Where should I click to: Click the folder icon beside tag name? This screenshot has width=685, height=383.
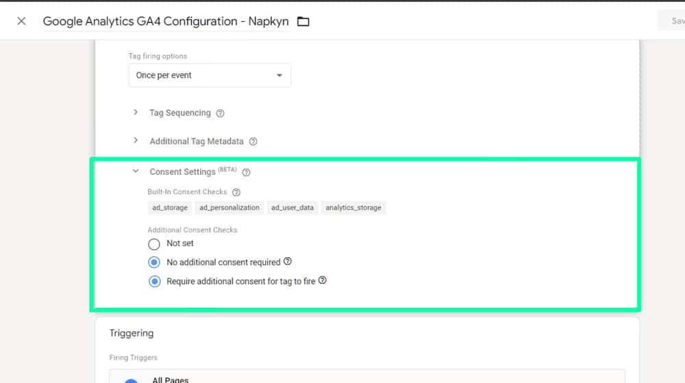coord(303,21)
